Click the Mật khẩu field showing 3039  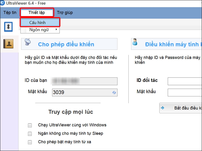click(85, 92)
